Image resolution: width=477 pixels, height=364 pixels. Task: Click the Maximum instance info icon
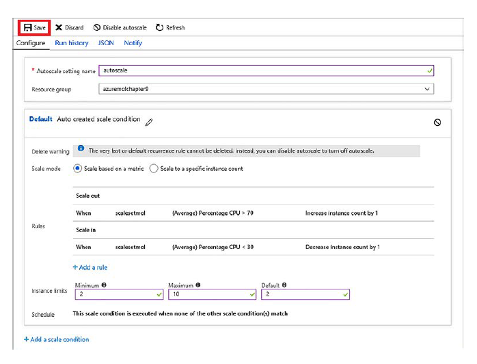pos(197,285)
